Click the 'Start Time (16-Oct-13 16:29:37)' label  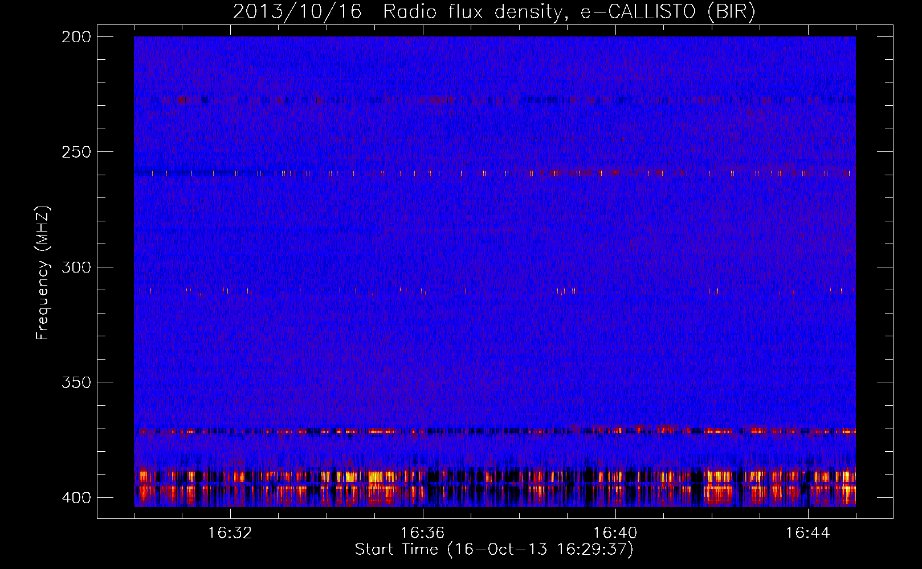pos(494,550)
